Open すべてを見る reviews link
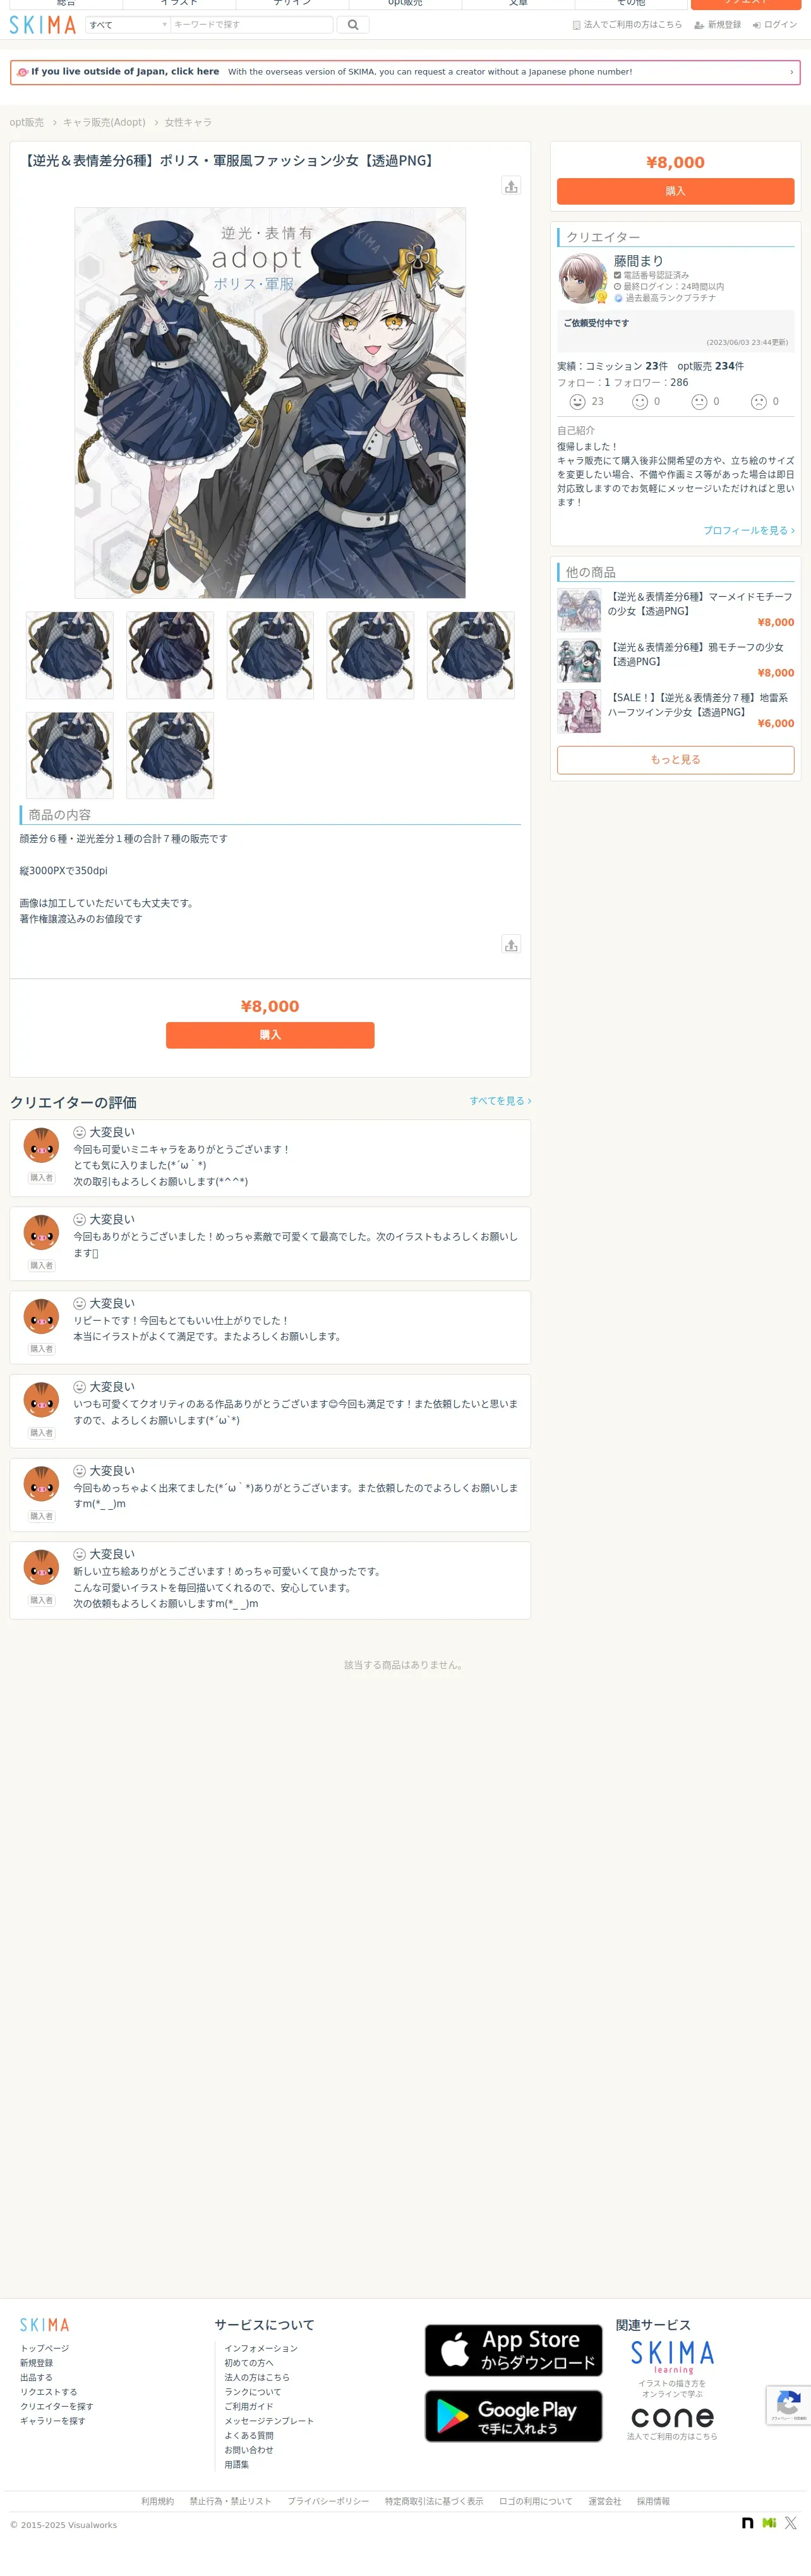811x2576 pixels. click(x=500, y=1101)
